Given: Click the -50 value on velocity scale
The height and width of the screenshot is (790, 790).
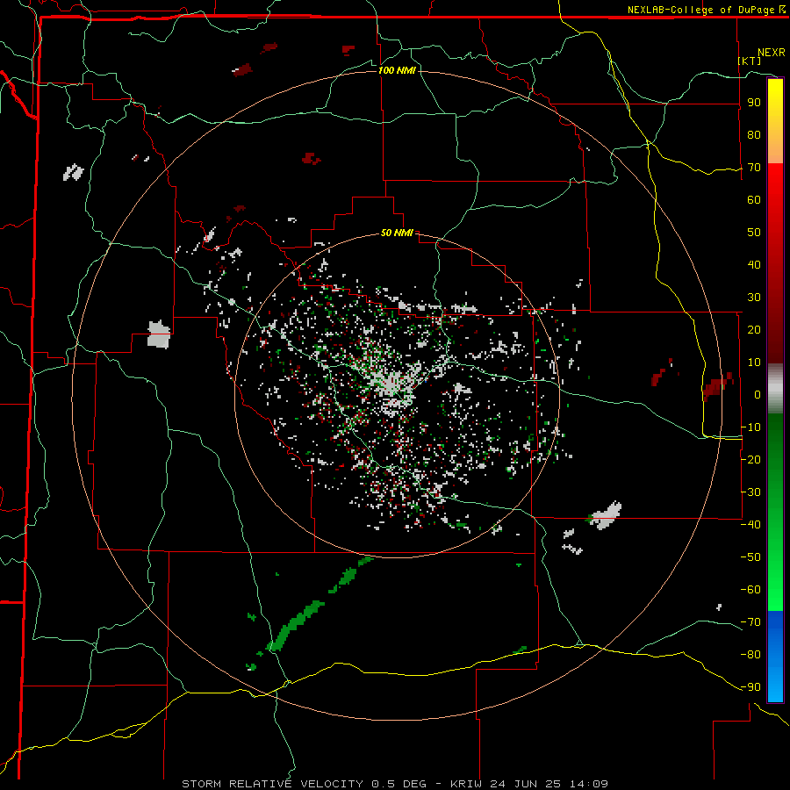Looking at the screenshot, I should pos(750,557).
